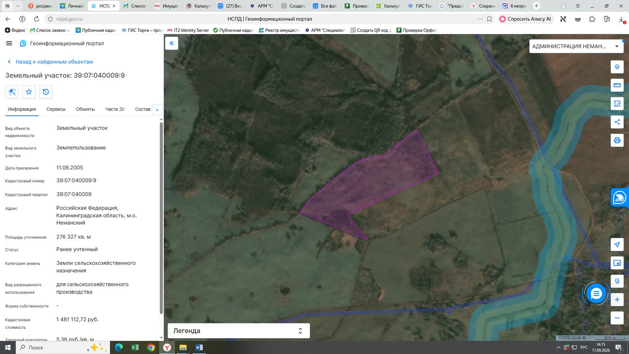Share the map via share icon
Image resolution: width=629 pixels, height=354 pixels.
(x=617, y=122)
